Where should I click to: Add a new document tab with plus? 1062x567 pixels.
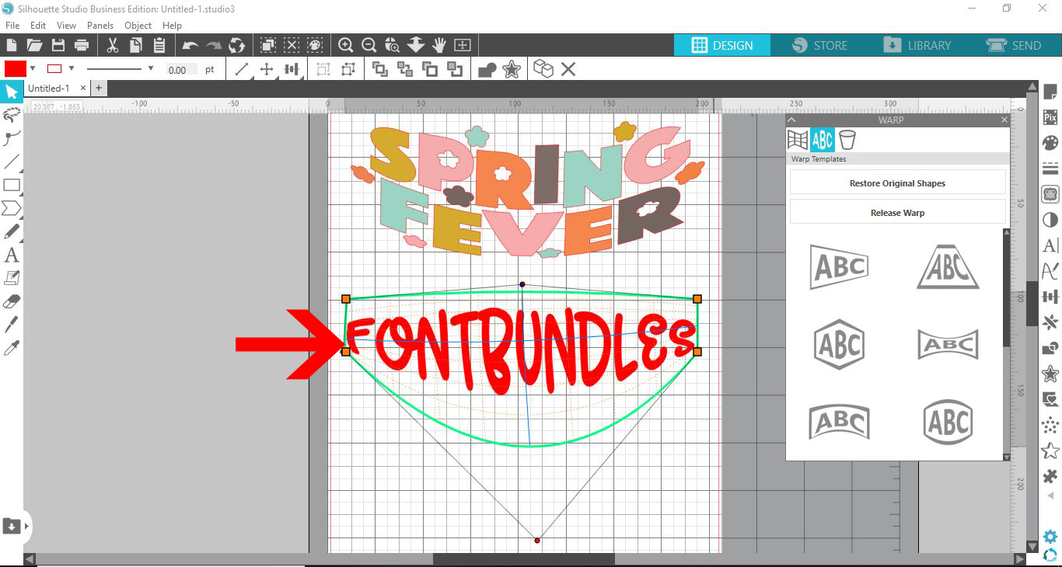[99, 89]
